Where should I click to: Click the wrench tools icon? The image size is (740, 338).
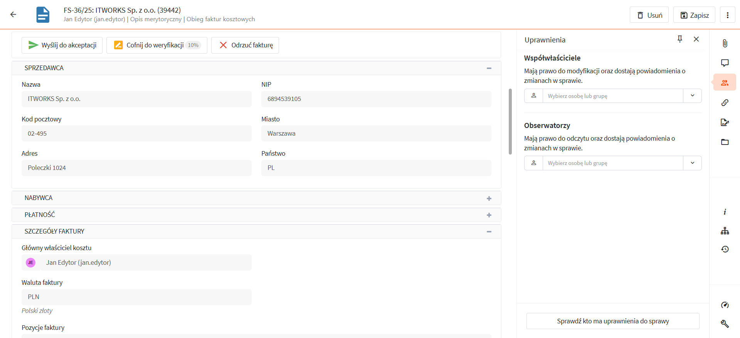725,324
